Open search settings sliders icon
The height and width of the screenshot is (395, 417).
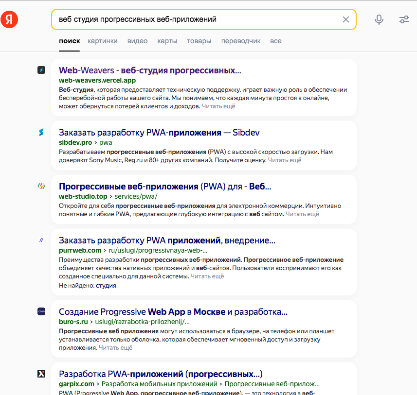[x=404, y=19]
